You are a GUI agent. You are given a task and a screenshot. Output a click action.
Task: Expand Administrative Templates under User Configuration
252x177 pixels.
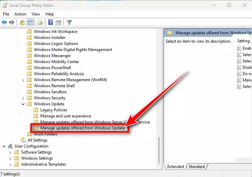(10, 164)
